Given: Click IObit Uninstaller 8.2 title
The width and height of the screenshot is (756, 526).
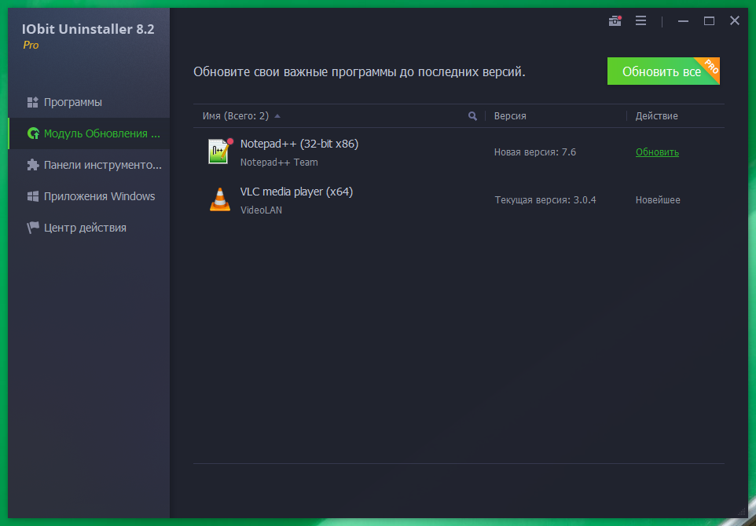Looking at the screenshot, I should pyautogui.click(x=88, y=29).
